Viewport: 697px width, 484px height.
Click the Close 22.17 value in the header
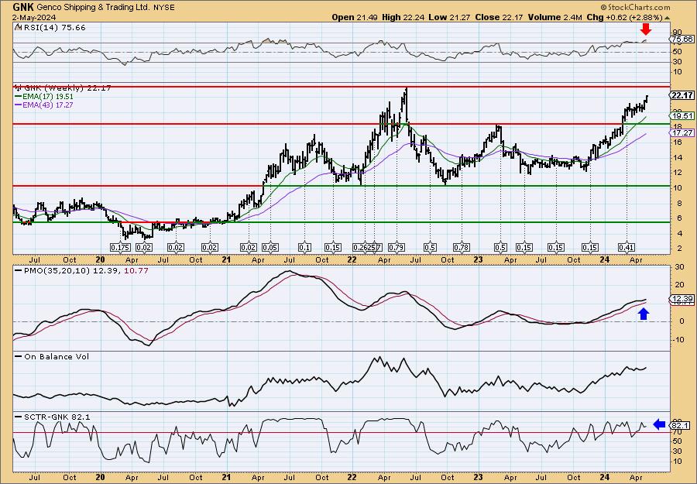click(500, 17)
